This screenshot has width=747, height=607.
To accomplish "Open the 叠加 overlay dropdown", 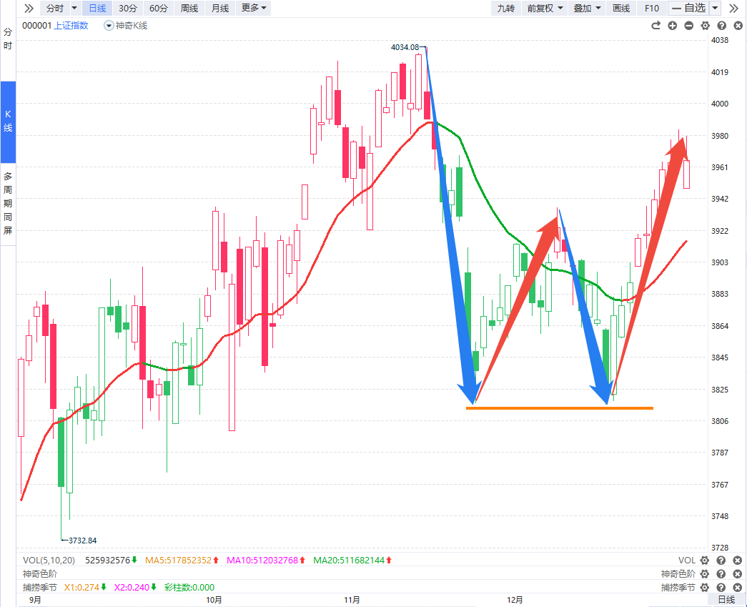I will click(x=587, y=8).
